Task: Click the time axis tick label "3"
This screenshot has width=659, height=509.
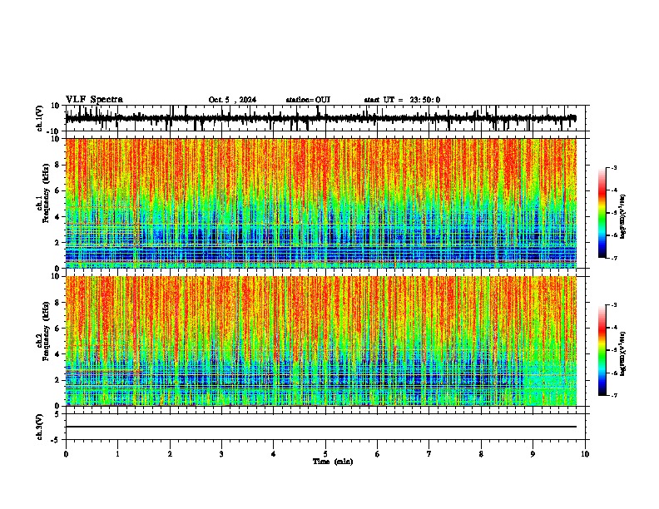Action: (x=221, y=454)
